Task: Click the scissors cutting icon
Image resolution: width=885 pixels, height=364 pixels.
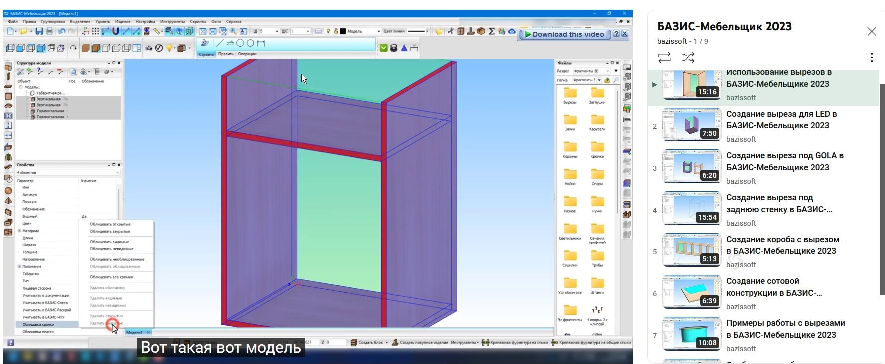Action: click(x=450, y=31)
